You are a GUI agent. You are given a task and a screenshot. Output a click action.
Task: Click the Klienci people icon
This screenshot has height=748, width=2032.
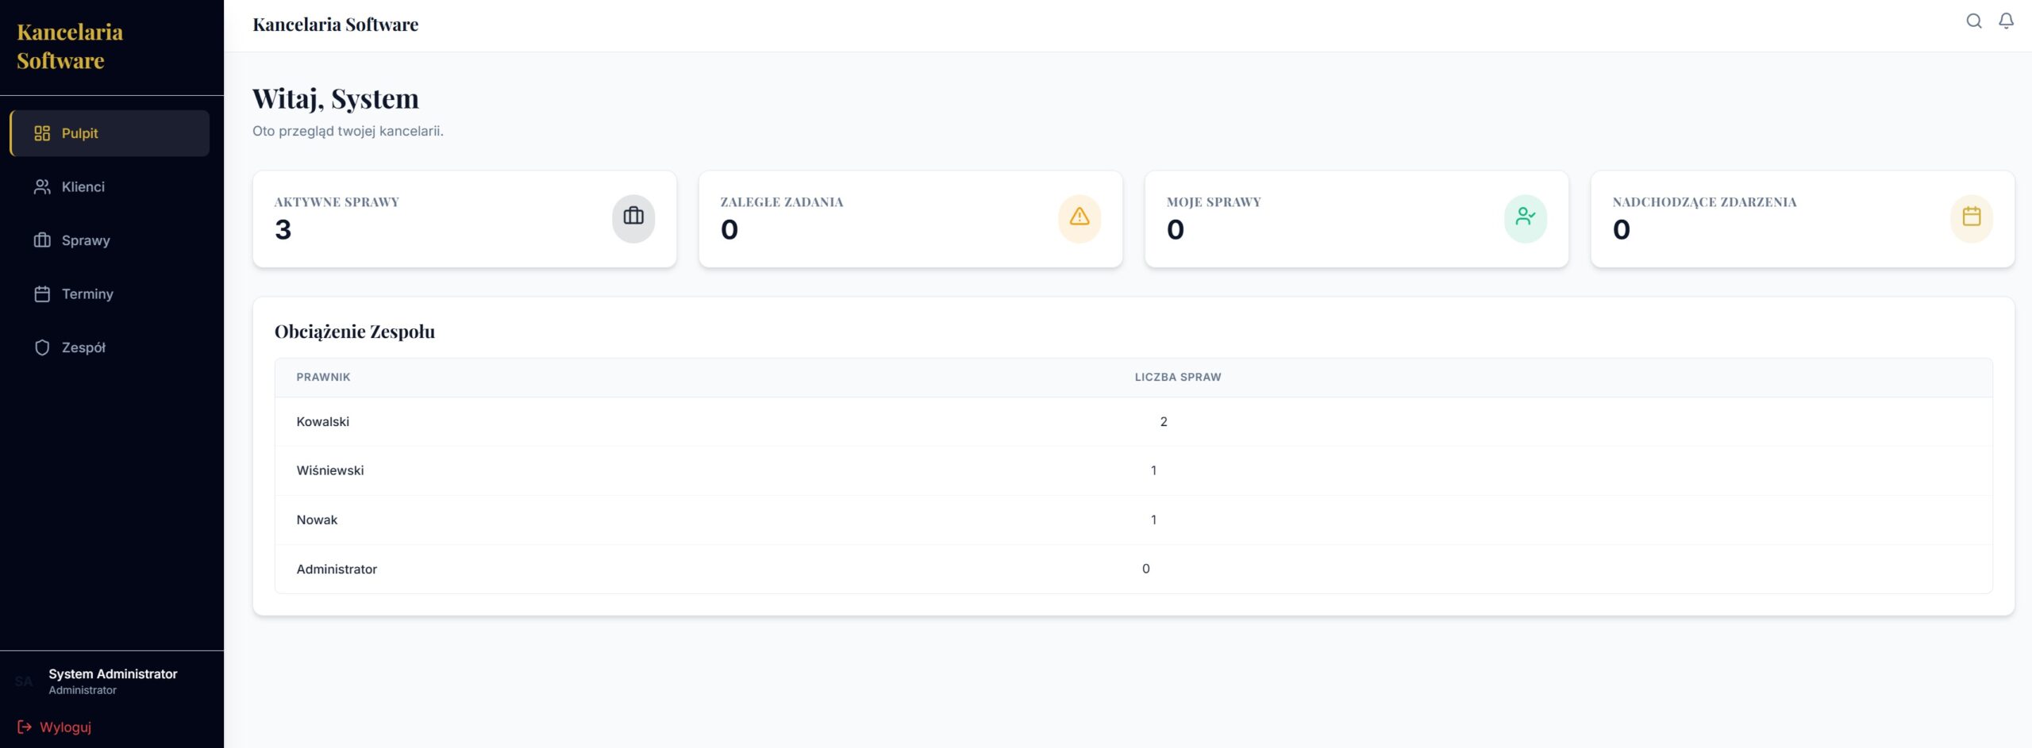[42, 187]
